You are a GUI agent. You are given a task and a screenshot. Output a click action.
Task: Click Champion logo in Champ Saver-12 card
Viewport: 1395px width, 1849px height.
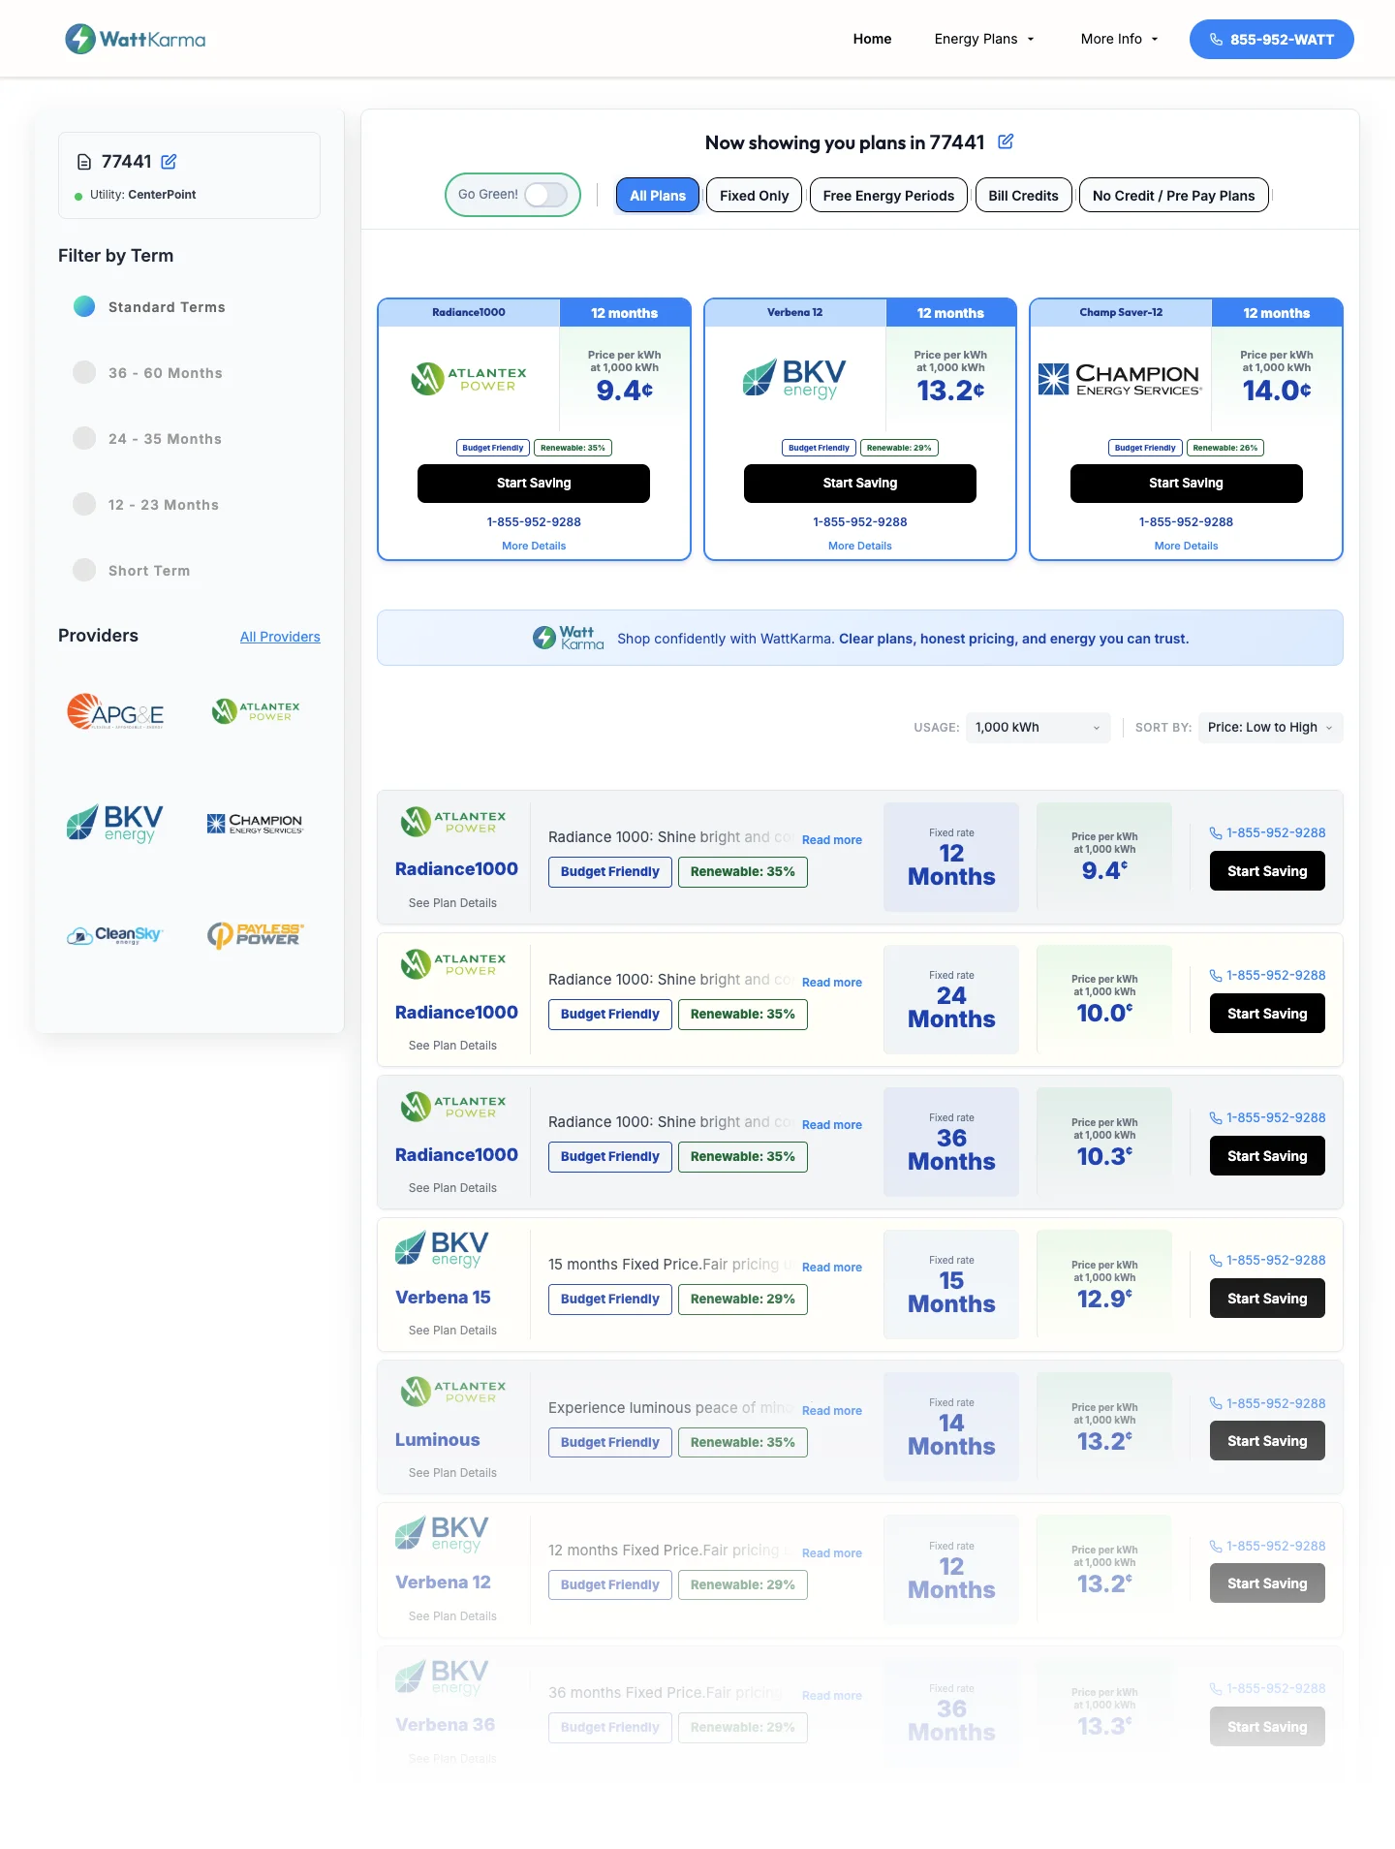pyautogui.click(x=1121, y=379)
